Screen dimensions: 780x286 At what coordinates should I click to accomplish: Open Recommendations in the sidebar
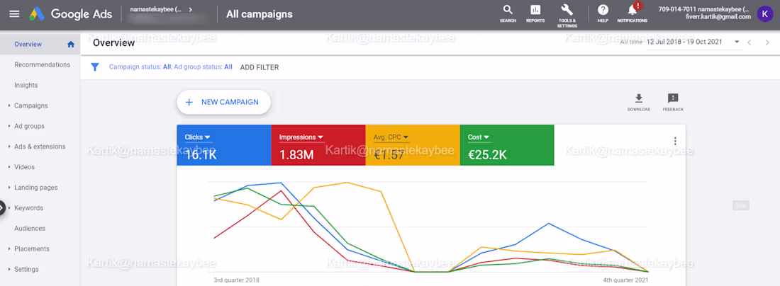(x=43, y=64)
